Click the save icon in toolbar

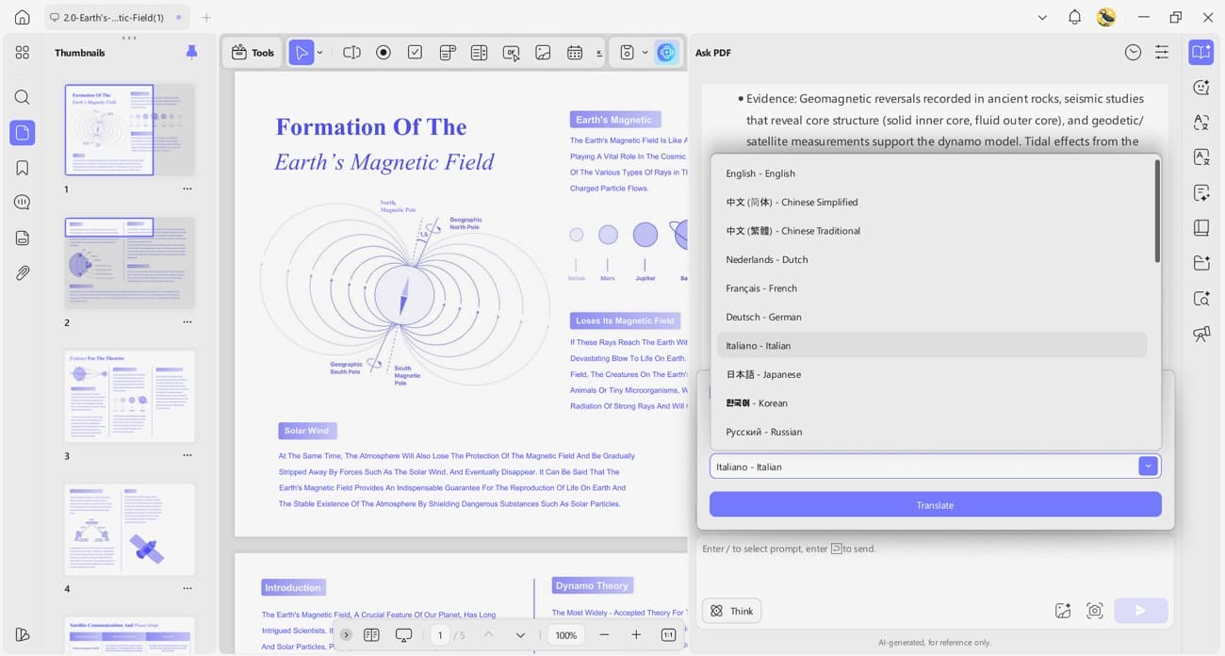pyautogui.click(x=628, y=53)
